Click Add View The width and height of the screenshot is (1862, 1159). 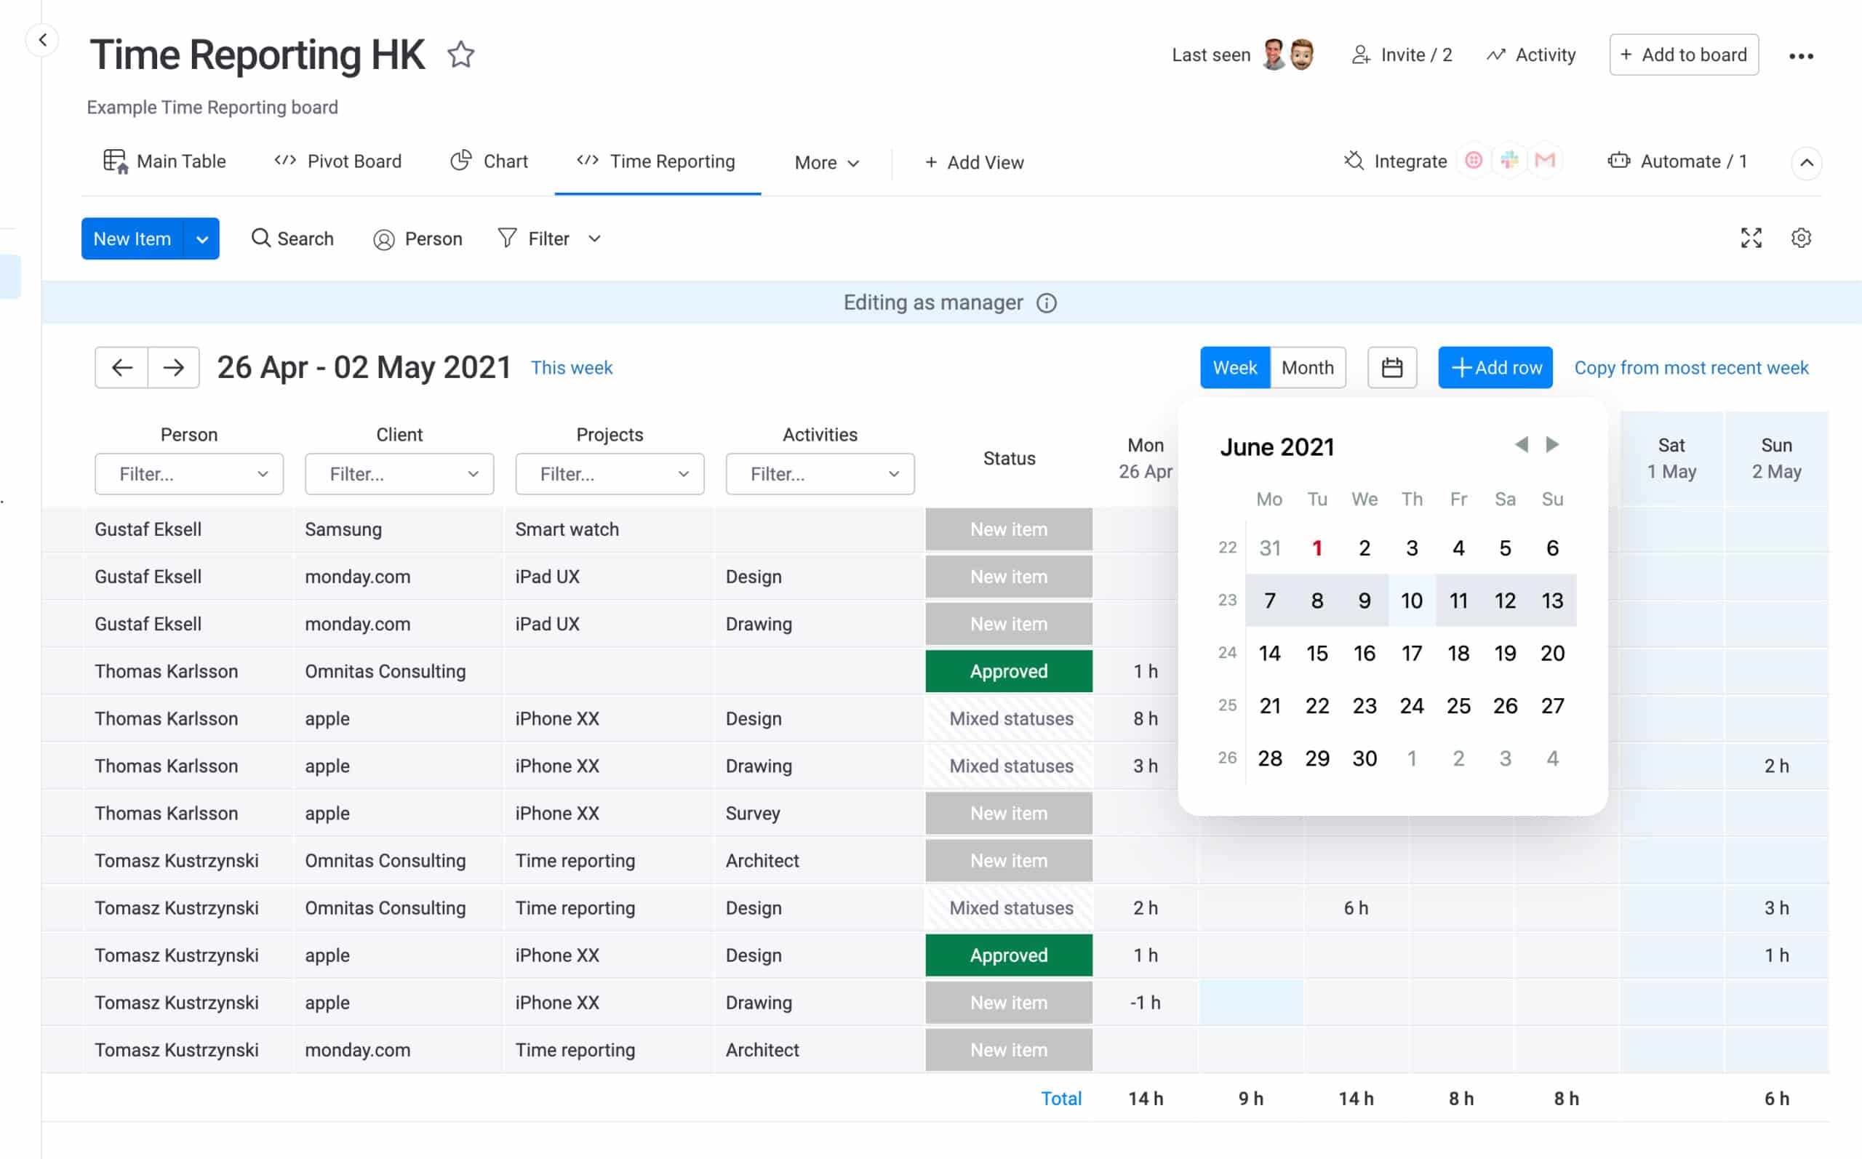point(975,162)
